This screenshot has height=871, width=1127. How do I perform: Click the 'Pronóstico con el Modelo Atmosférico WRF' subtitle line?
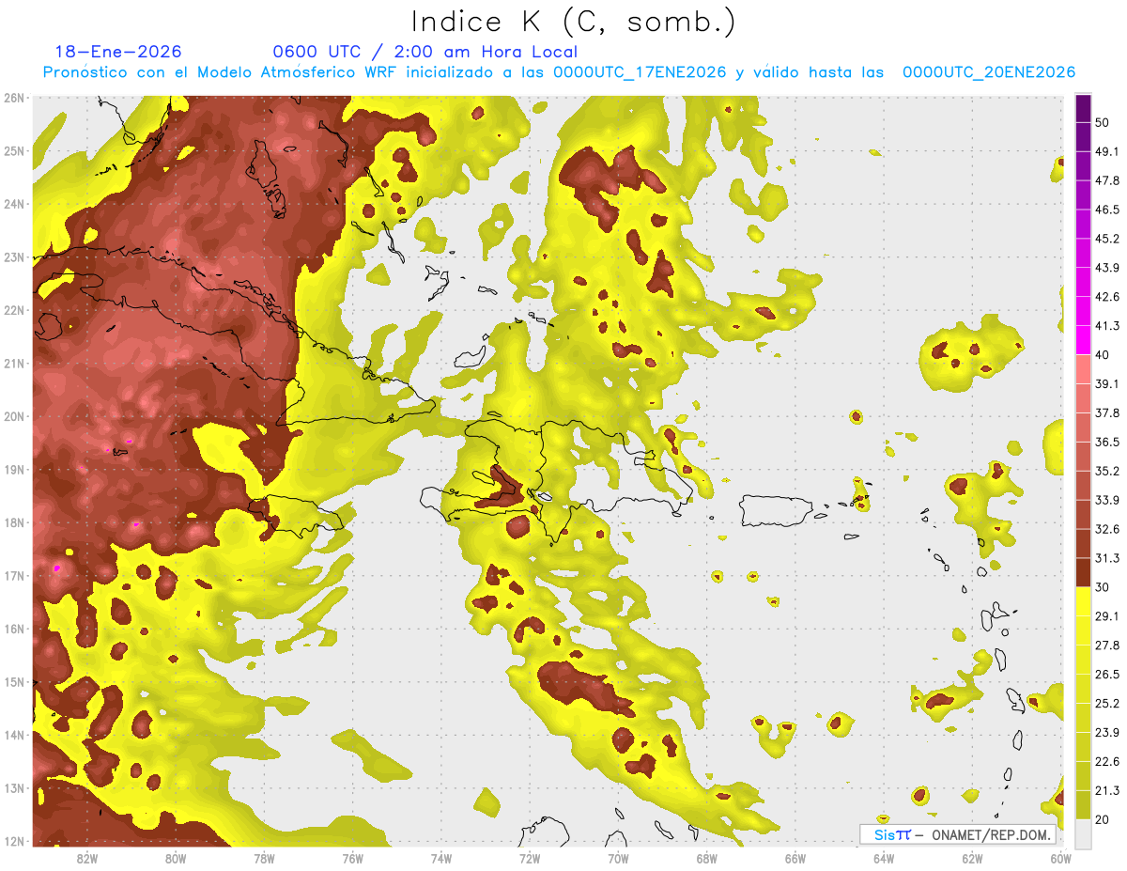pyautogui.click(x=559, y=72)
